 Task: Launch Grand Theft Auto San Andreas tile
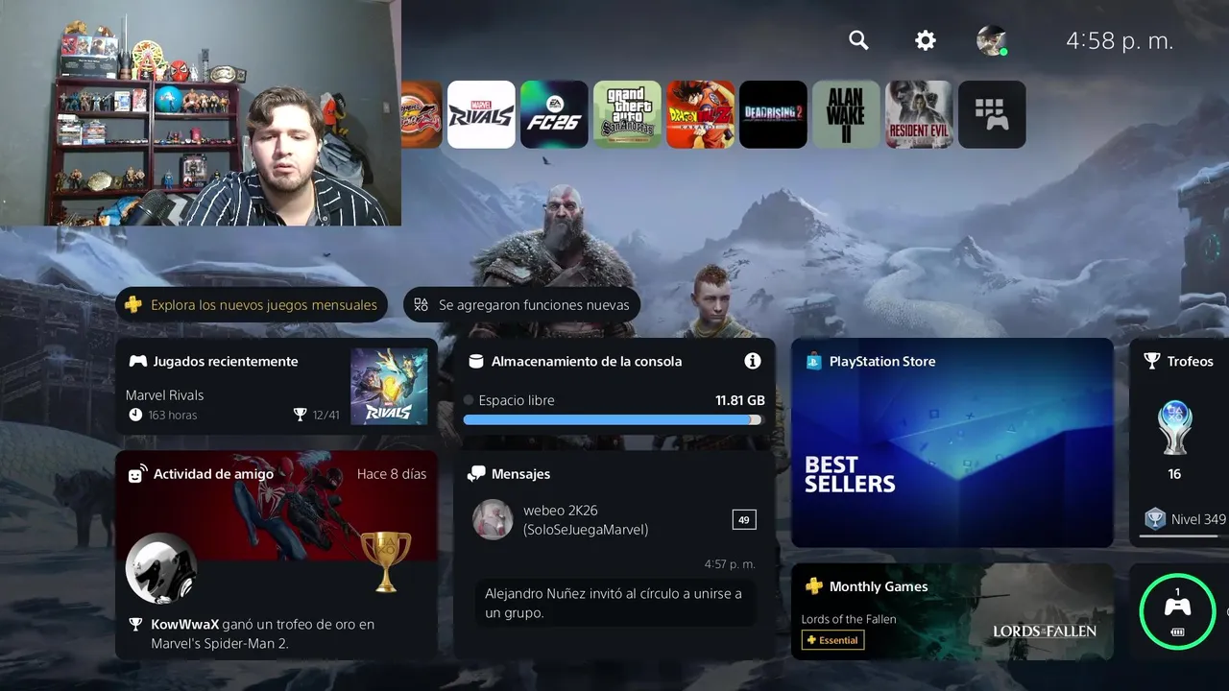click(628, 114)
